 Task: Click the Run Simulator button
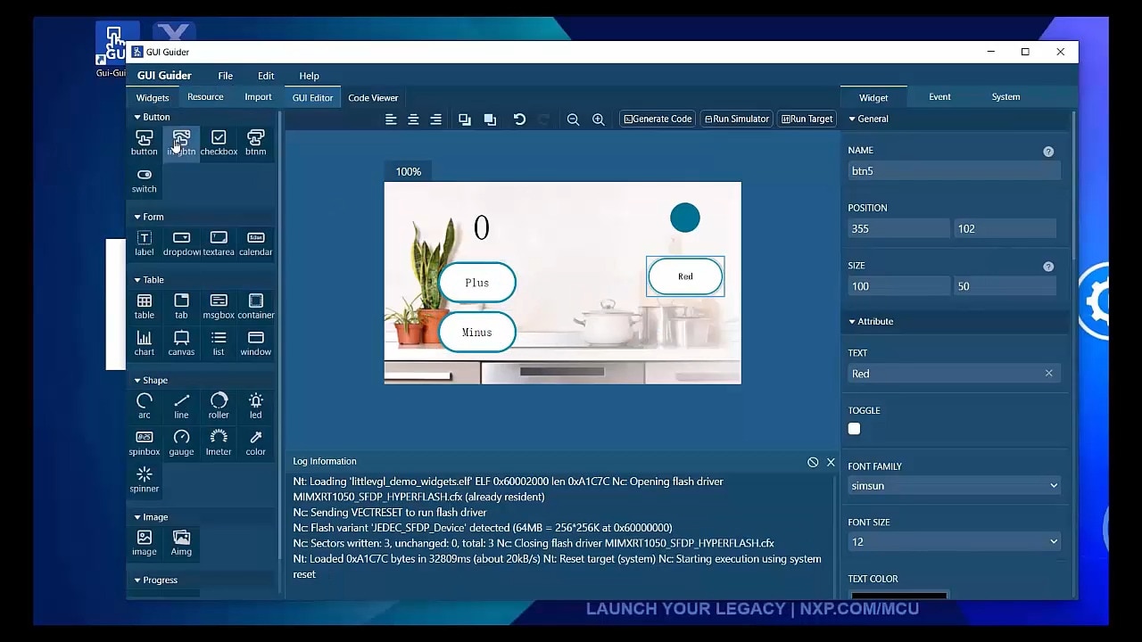pos(737,119)
